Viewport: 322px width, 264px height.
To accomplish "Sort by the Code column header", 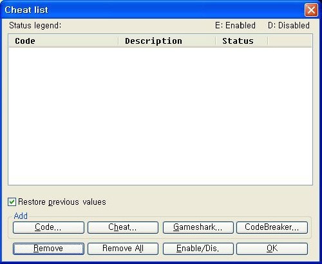I will coord(64,41).
